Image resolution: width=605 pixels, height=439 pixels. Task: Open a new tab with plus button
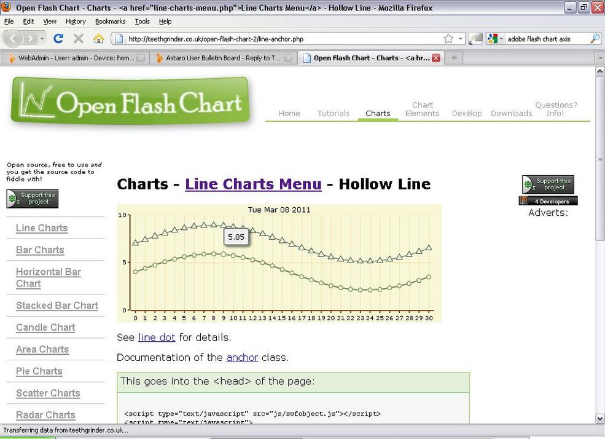454,58
